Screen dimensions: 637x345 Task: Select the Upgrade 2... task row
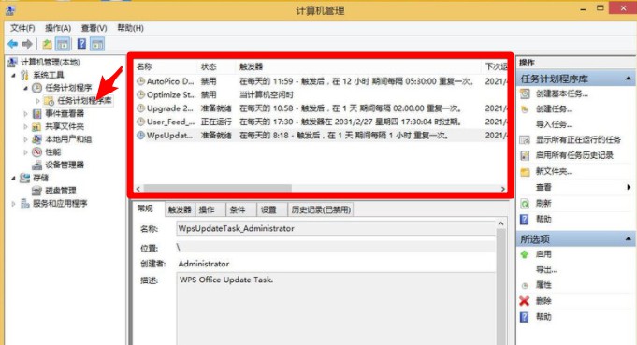321,108
